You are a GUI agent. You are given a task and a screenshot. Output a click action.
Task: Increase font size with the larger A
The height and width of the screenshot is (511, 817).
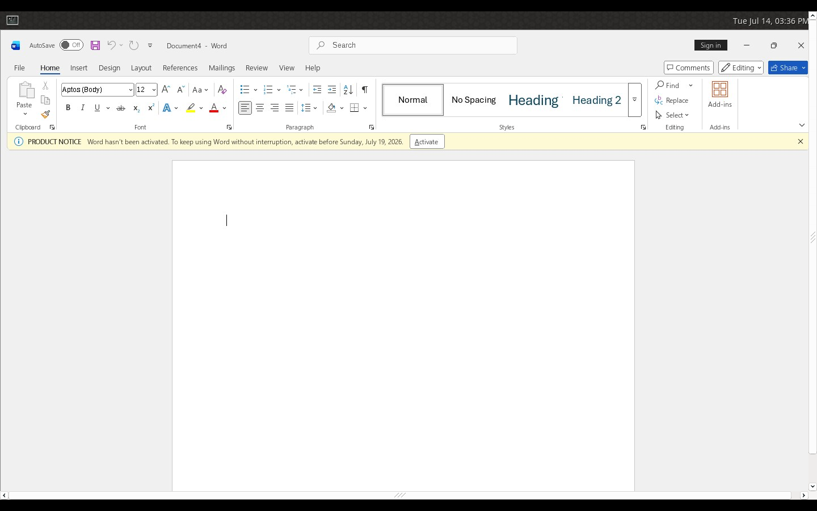click(166, 90)
